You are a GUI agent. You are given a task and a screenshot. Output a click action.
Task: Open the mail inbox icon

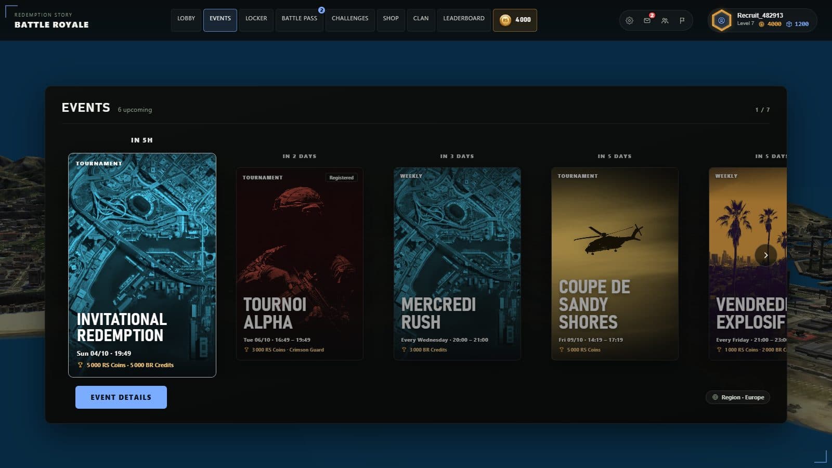tap(647, 21)
